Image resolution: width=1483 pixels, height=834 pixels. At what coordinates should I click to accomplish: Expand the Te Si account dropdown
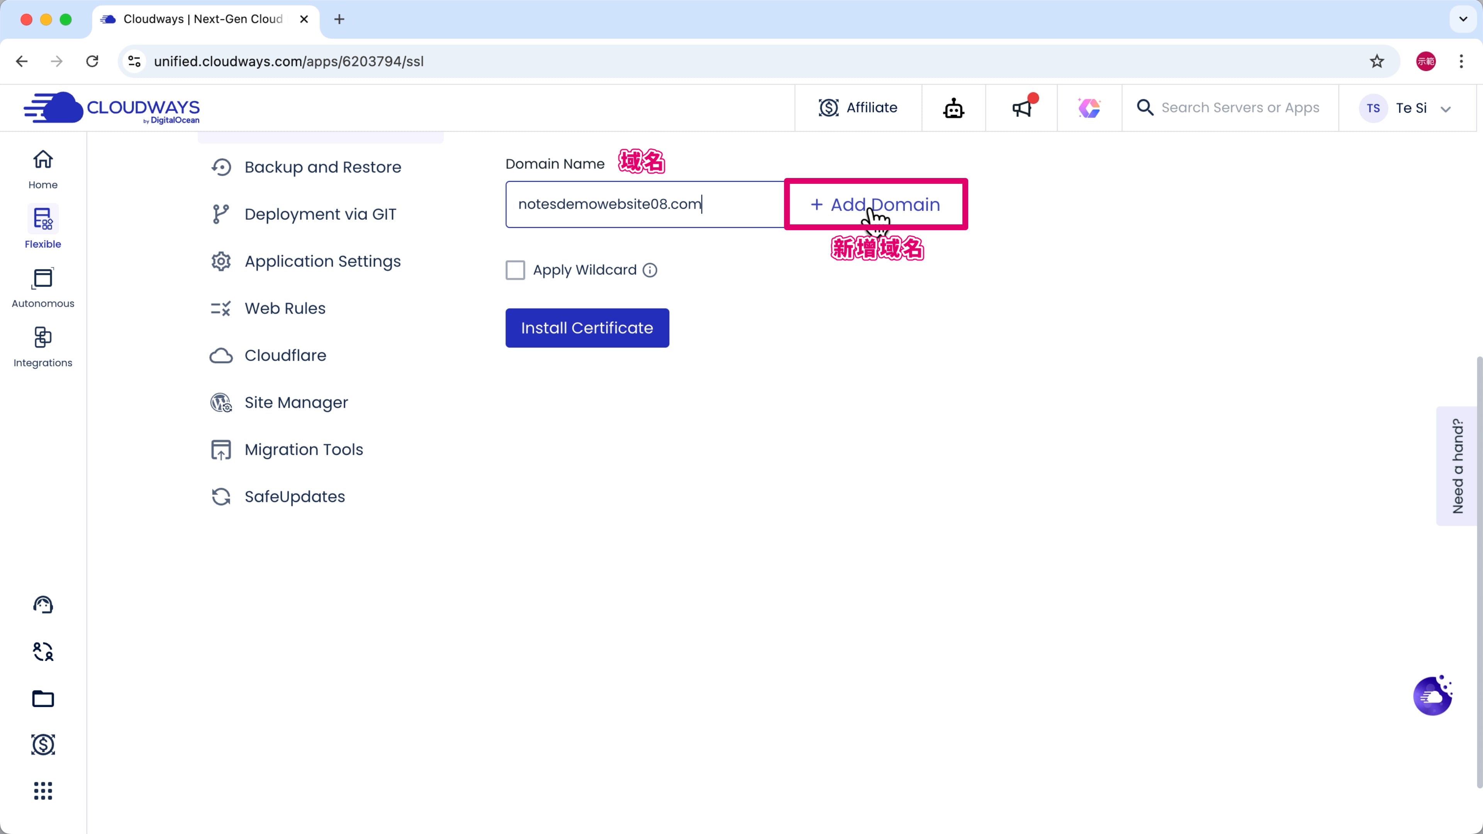point(1445,109)
